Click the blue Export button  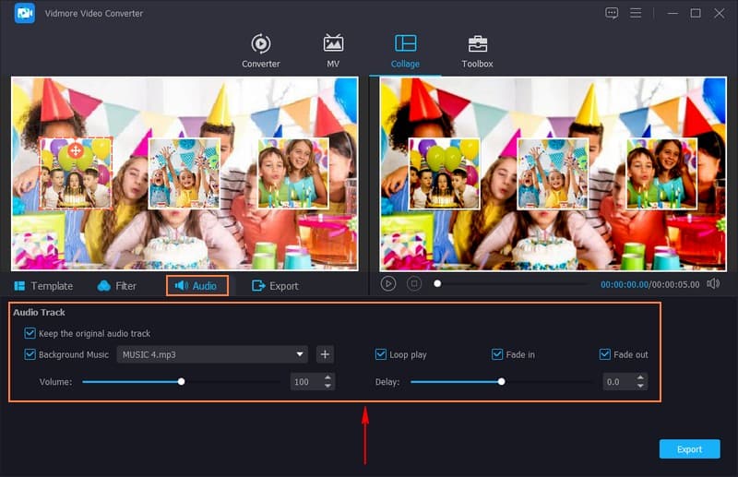pos(689,449)
